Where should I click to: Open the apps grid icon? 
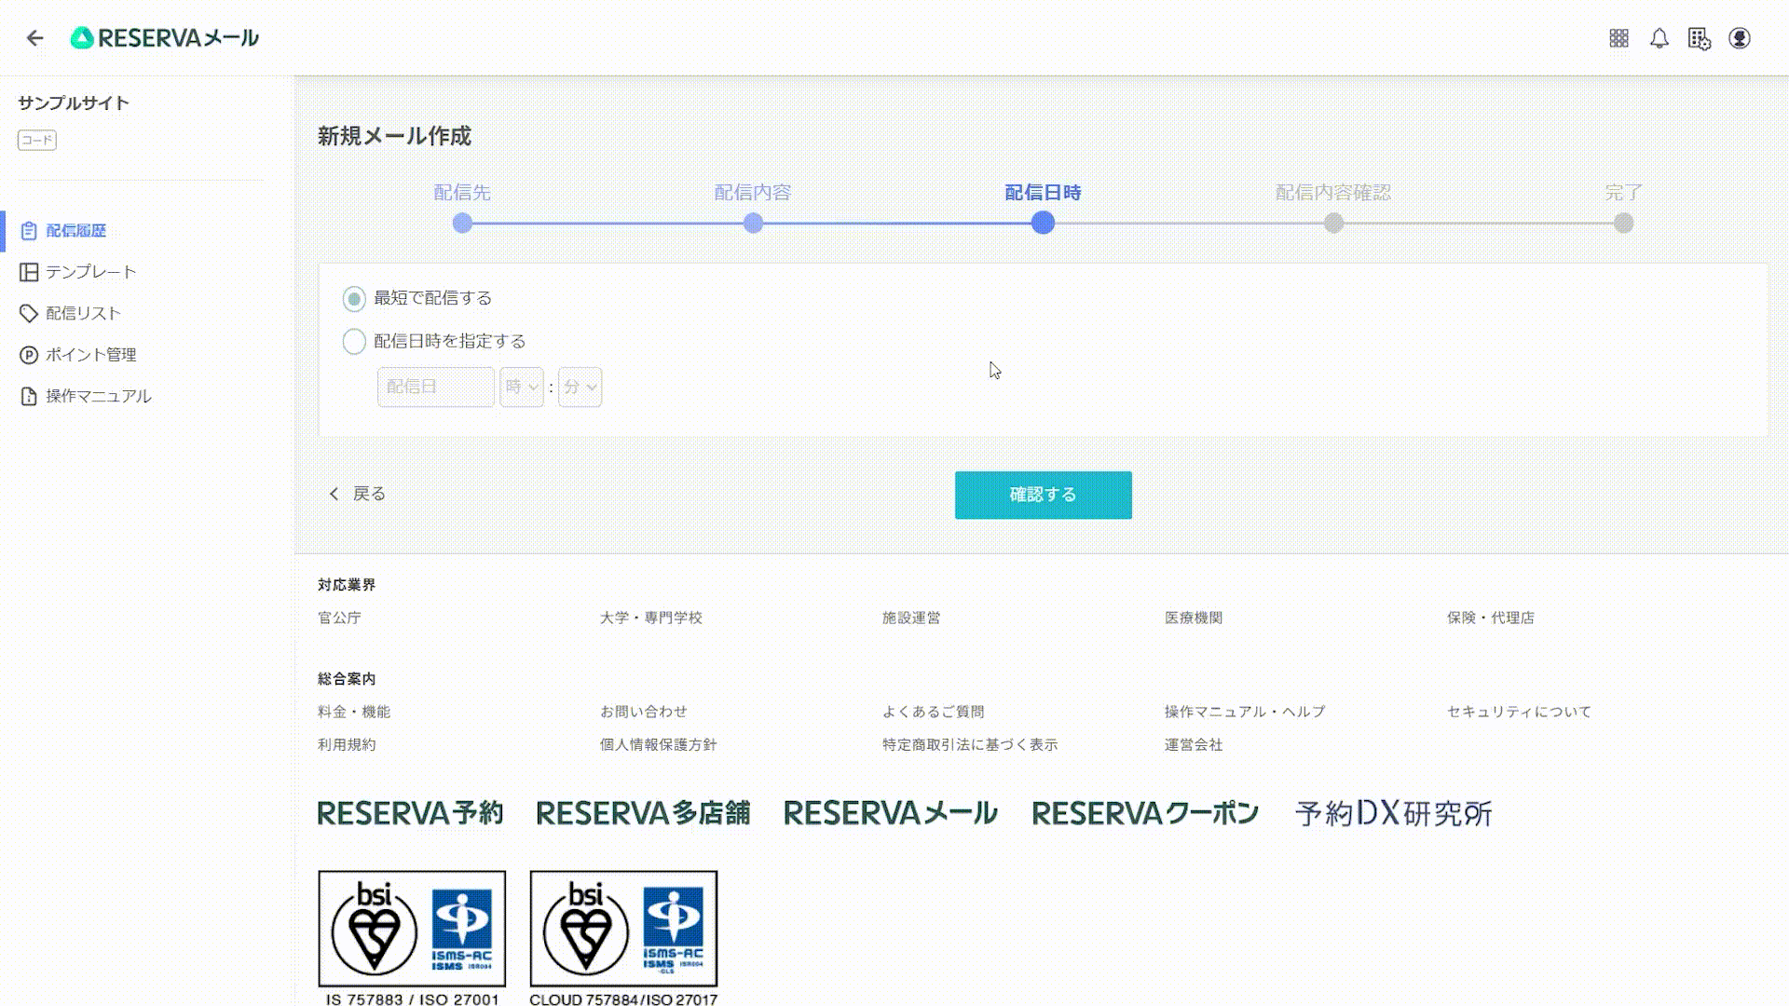pyautogui.click(x=1619, y=38)
